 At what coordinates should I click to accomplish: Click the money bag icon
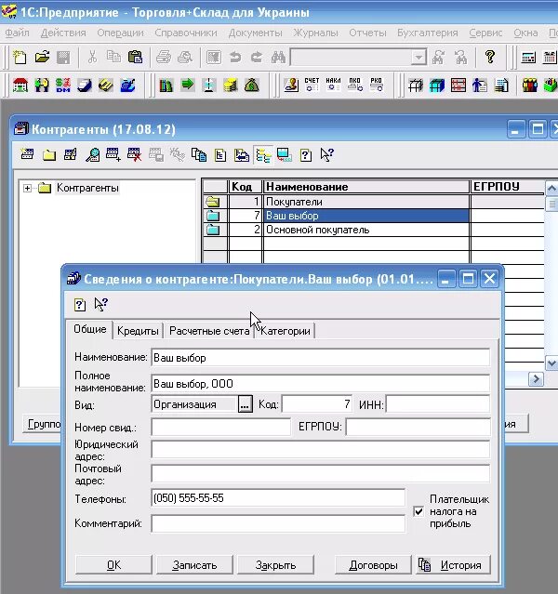251,85
